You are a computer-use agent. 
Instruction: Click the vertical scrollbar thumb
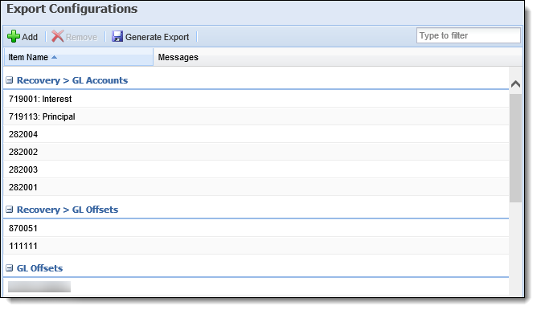tap(515, 148)
